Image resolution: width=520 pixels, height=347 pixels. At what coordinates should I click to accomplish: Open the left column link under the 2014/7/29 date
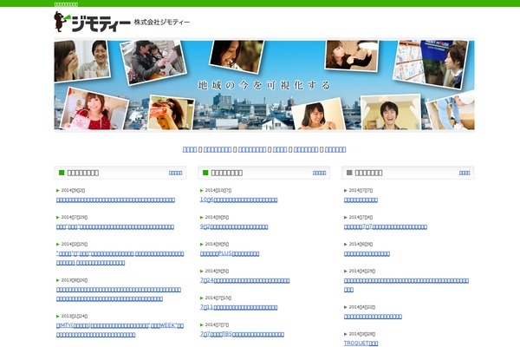(x=115, y=226)
